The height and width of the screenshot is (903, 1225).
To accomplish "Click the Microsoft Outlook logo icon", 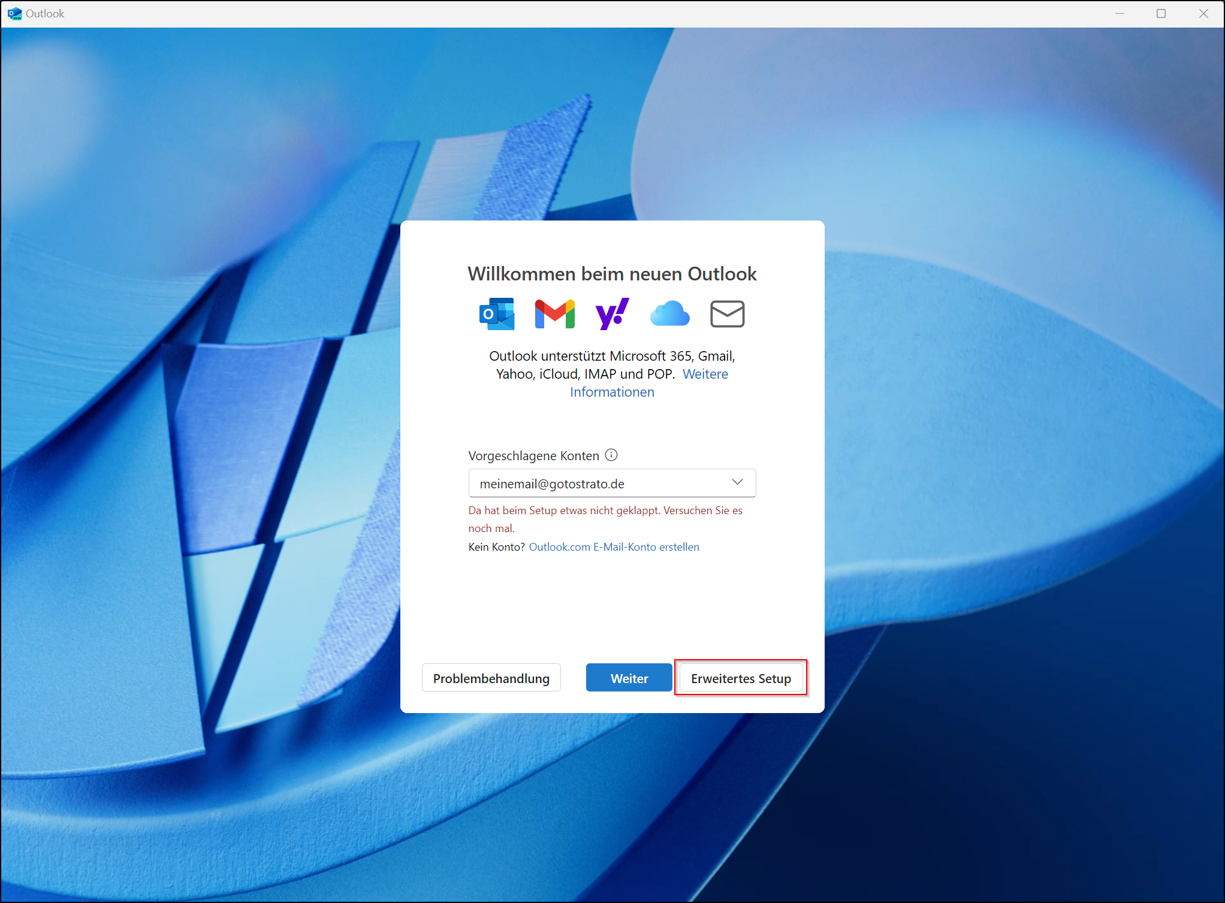I will pyautogui.click(x=497, y=314).
